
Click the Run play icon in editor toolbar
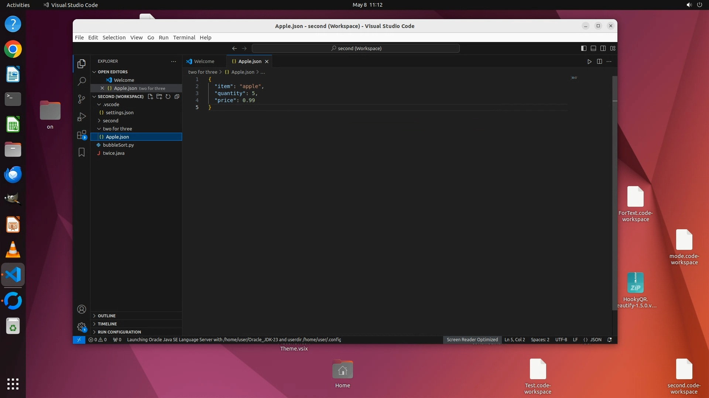(589, 62)
